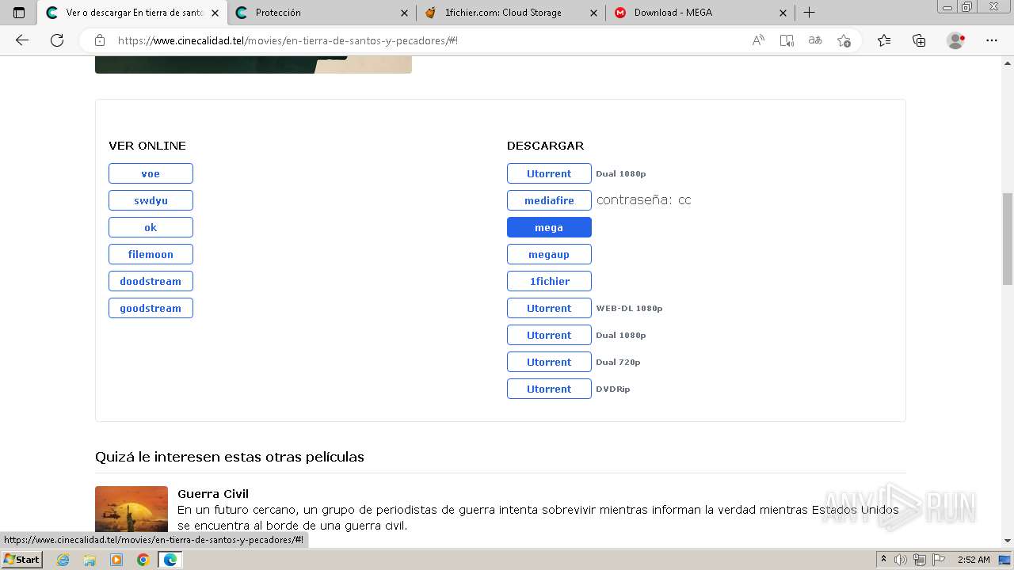Show hidden system tray icons
The width and height of the screenshot is (1014, 570).
[x=884, y=560]
